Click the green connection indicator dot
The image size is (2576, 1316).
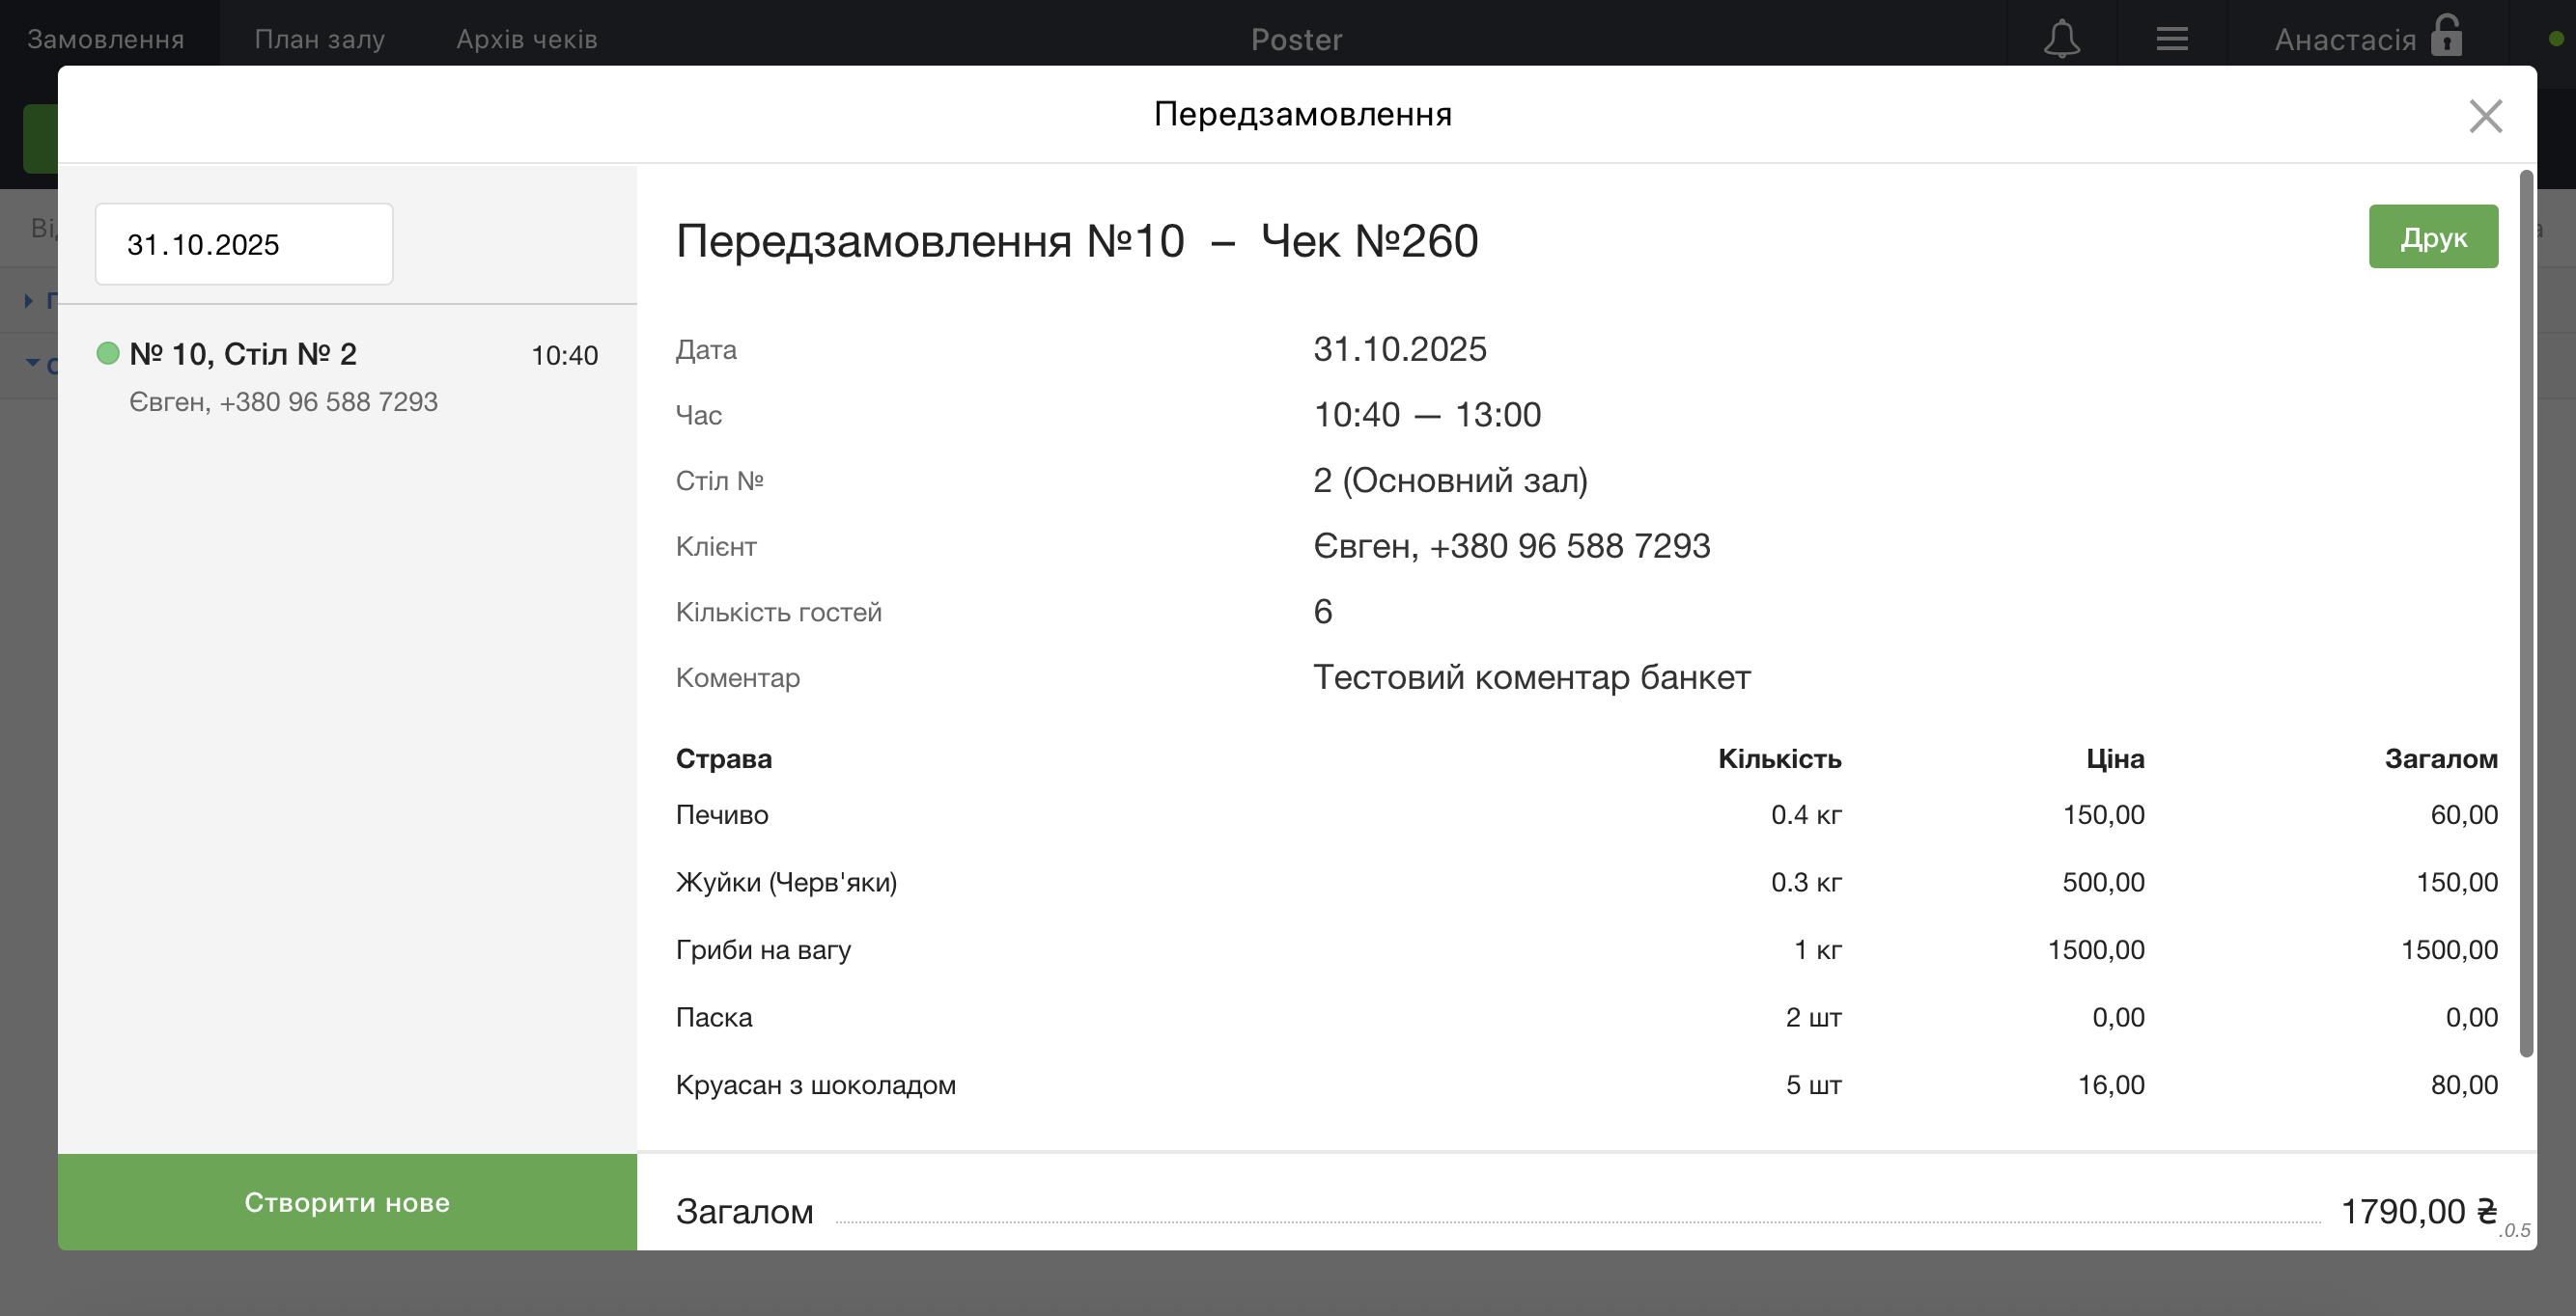(2556, 39)
